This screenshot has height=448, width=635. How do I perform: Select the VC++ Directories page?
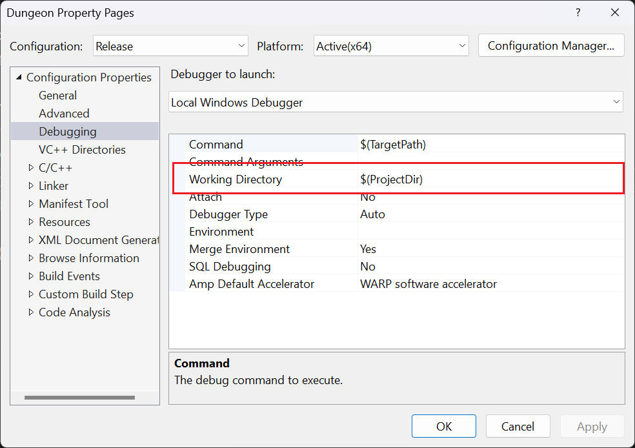coord(82,150)
